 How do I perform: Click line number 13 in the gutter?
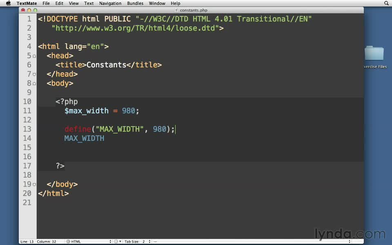pos(27,129)
